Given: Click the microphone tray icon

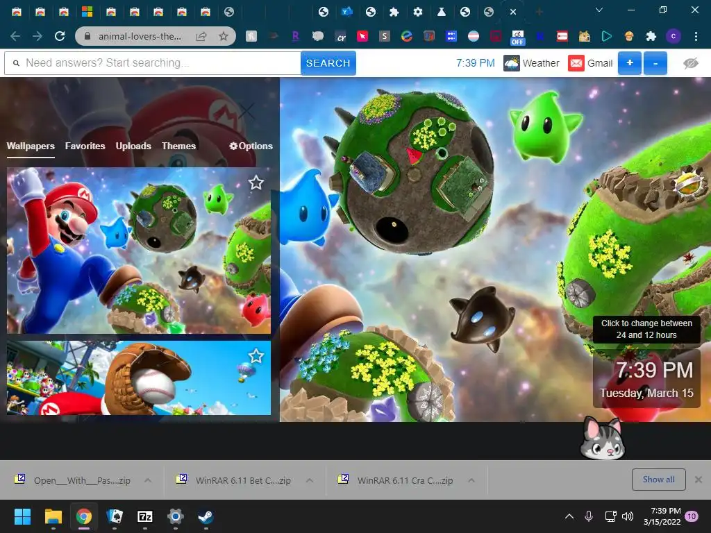Looking at the screenshot, I should 589,516.
